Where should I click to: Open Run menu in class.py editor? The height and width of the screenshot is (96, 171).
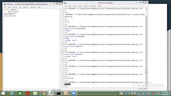(20, 7)
